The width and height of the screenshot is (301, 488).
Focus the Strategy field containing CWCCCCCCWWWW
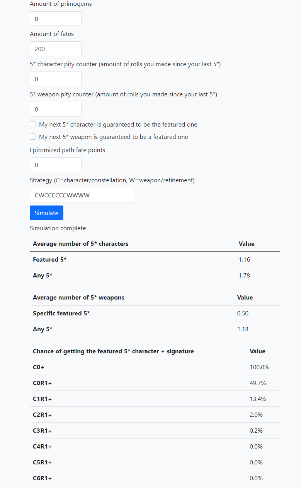82,195
